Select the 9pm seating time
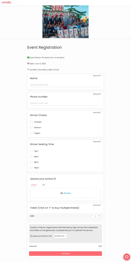Viewport: 131px width, 262px height. [31, 162]
